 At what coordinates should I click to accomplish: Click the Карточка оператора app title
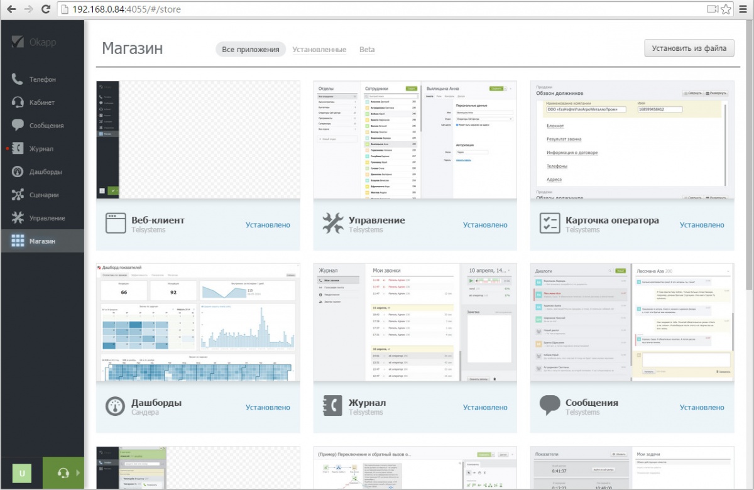pyautogui.click(x=612, y=220)
